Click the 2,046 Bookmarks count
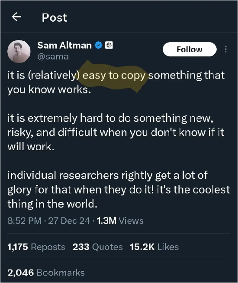 tap(46, 273)
